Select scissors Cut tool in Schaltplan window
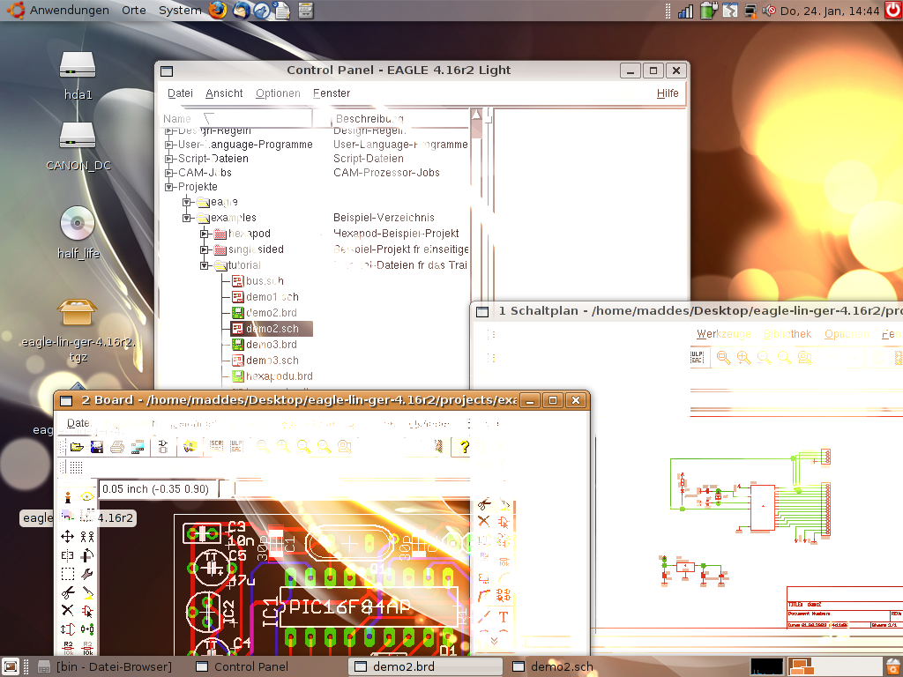 tap(484, 505)
